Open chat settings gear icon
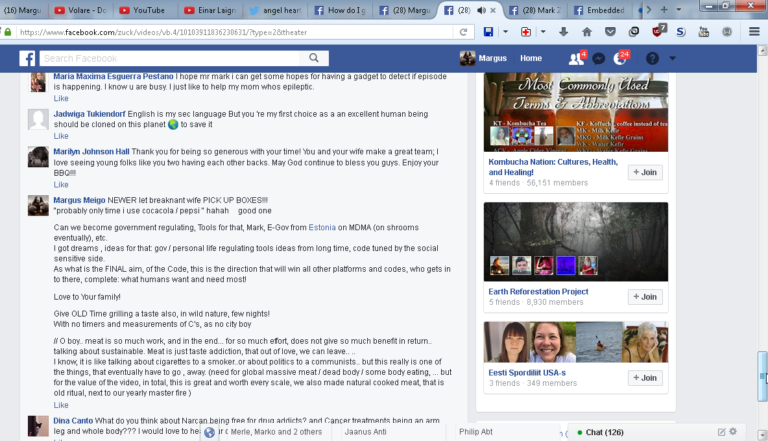Screen dimensions: 768x441 [x=733, y=432]
